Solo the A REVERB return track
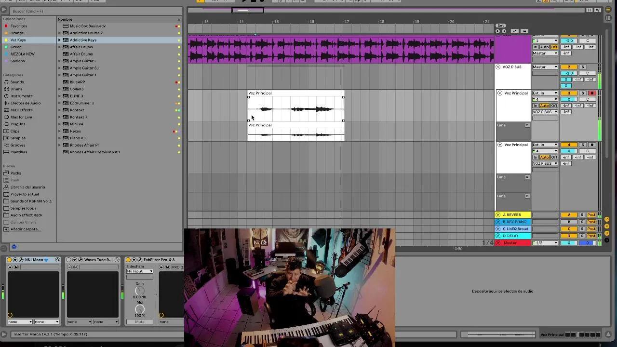 [582, 215]
